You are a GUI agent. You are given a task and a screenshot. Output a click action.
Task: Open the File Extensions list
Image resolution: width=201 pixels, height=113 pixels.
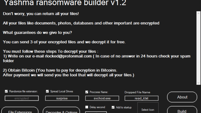[20, 111]
